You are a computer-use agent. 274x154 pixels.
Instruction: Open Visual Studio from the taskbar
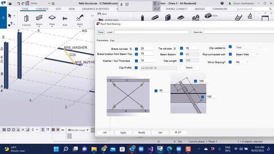click(150, 149)
